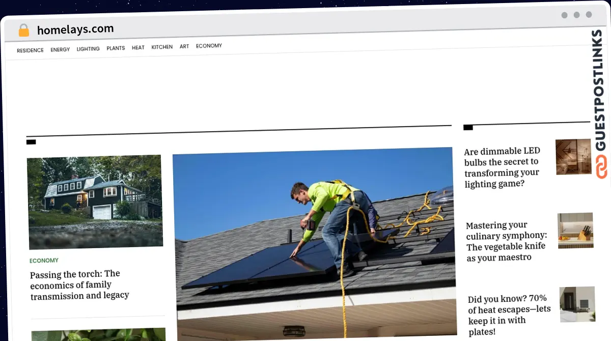View the heat plates article thumbnail

(578, 304)
